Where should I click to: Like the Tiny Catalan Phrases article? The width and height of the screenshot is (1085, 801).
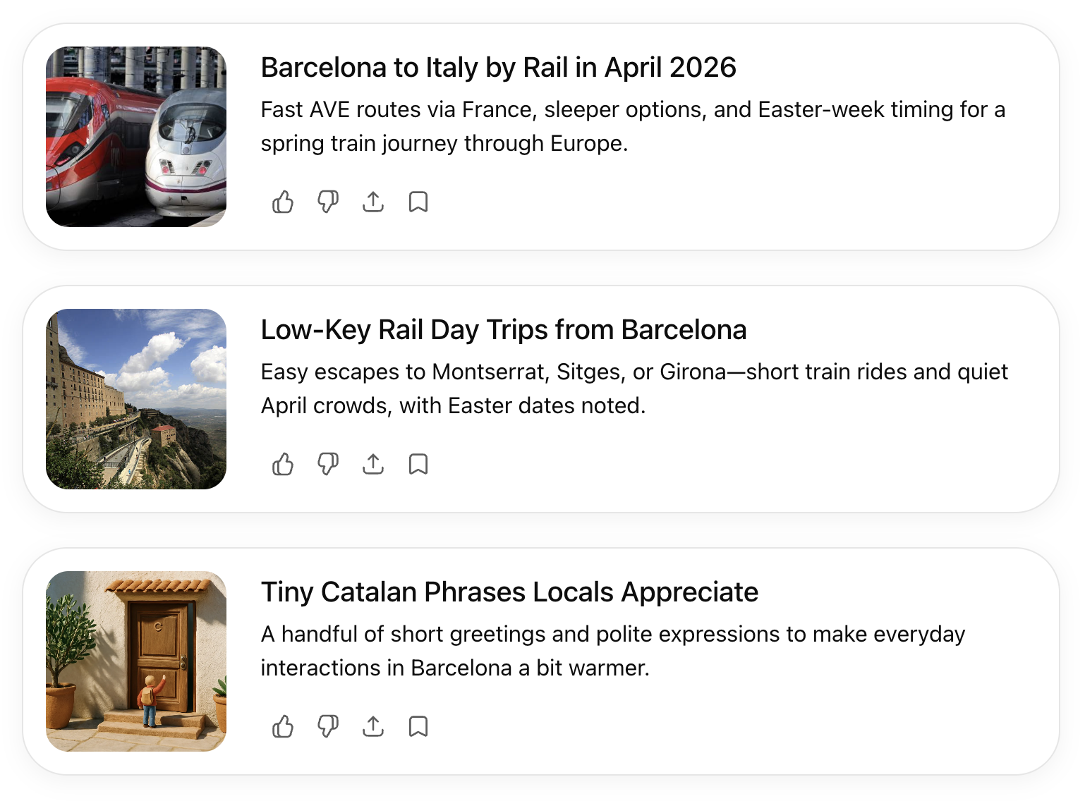[x=283, y=727]
